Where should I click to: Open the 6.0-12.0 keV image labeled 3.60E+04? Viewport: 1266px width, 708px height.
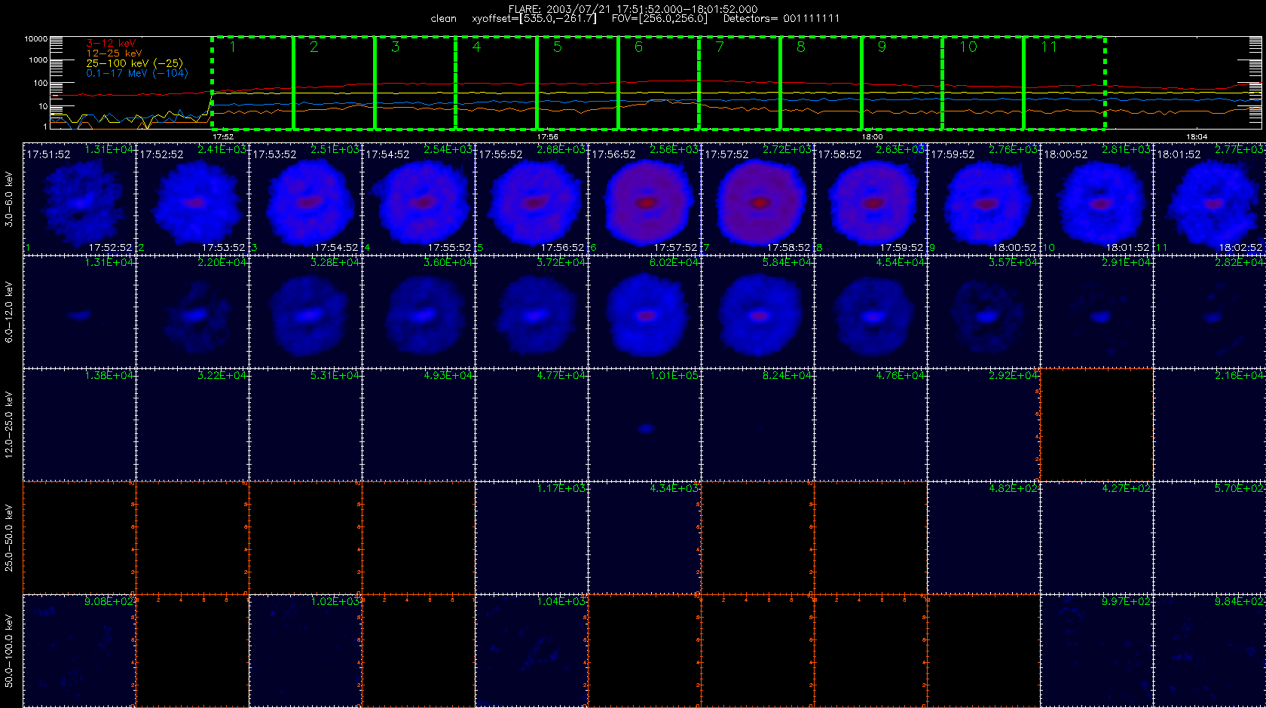418,312
